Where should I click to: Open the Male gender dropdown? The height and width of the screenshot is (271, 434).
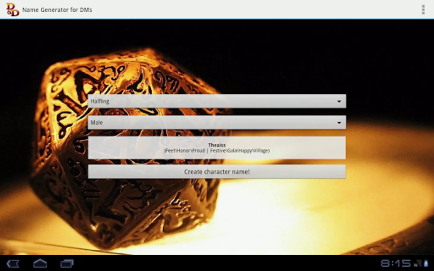click(217, 123)
